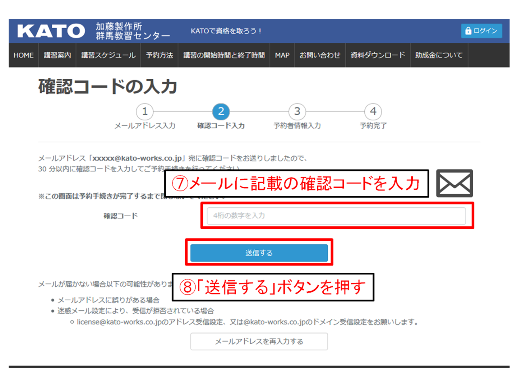Click the メールアドレスに誤りがある場合 bullet
Viewport: 517px width, 388px height.
pos(109,300)
